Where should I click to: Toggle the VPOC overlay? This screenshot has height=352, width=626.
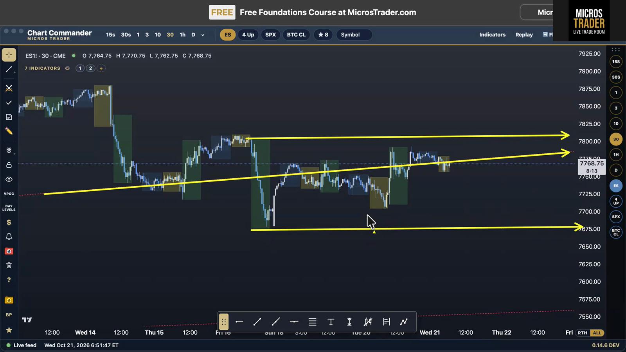(9, 194)
